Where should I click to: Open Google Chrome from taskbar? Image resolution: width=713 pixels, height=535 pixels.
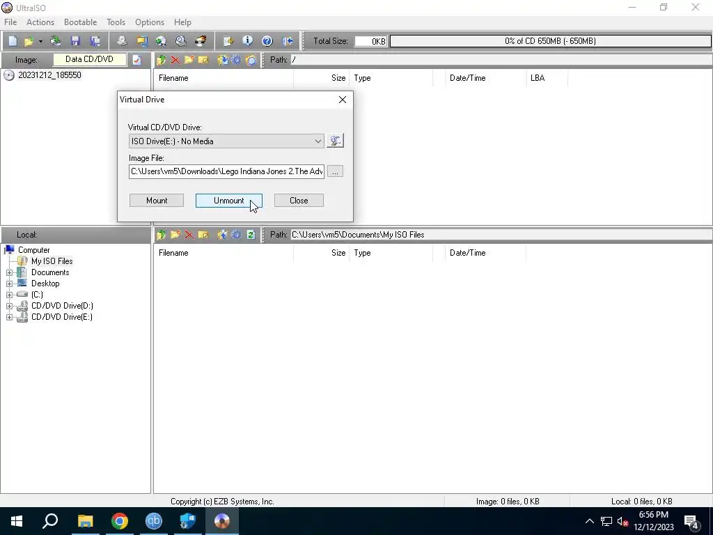(120, 521)
